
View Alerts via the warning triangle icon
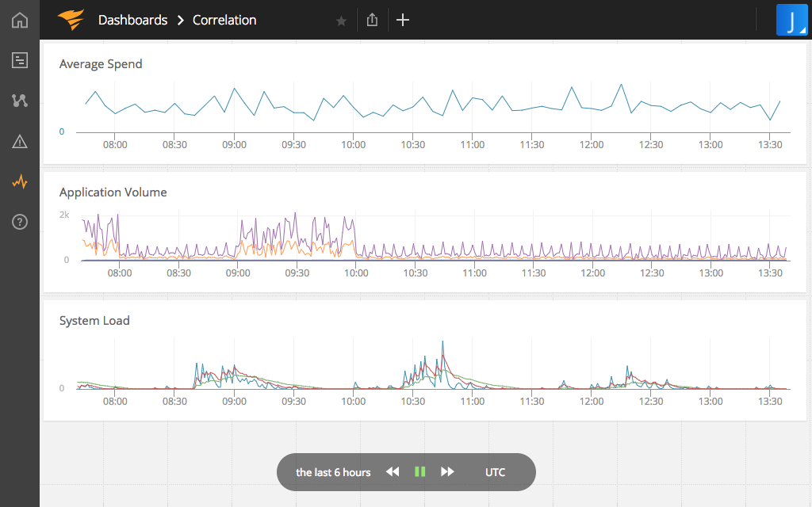point(19,141)
